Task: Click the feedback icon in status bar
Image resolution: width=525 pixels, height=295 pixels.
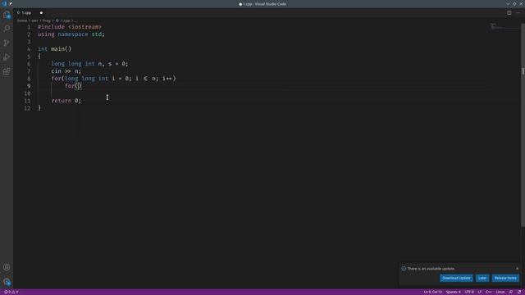Action: point(510,292)
